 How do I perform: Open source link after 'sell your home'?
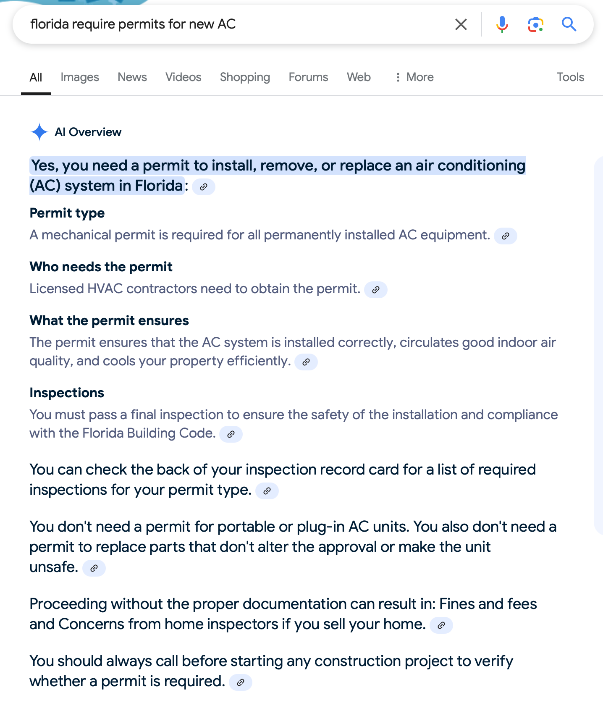tap(441, 625)
